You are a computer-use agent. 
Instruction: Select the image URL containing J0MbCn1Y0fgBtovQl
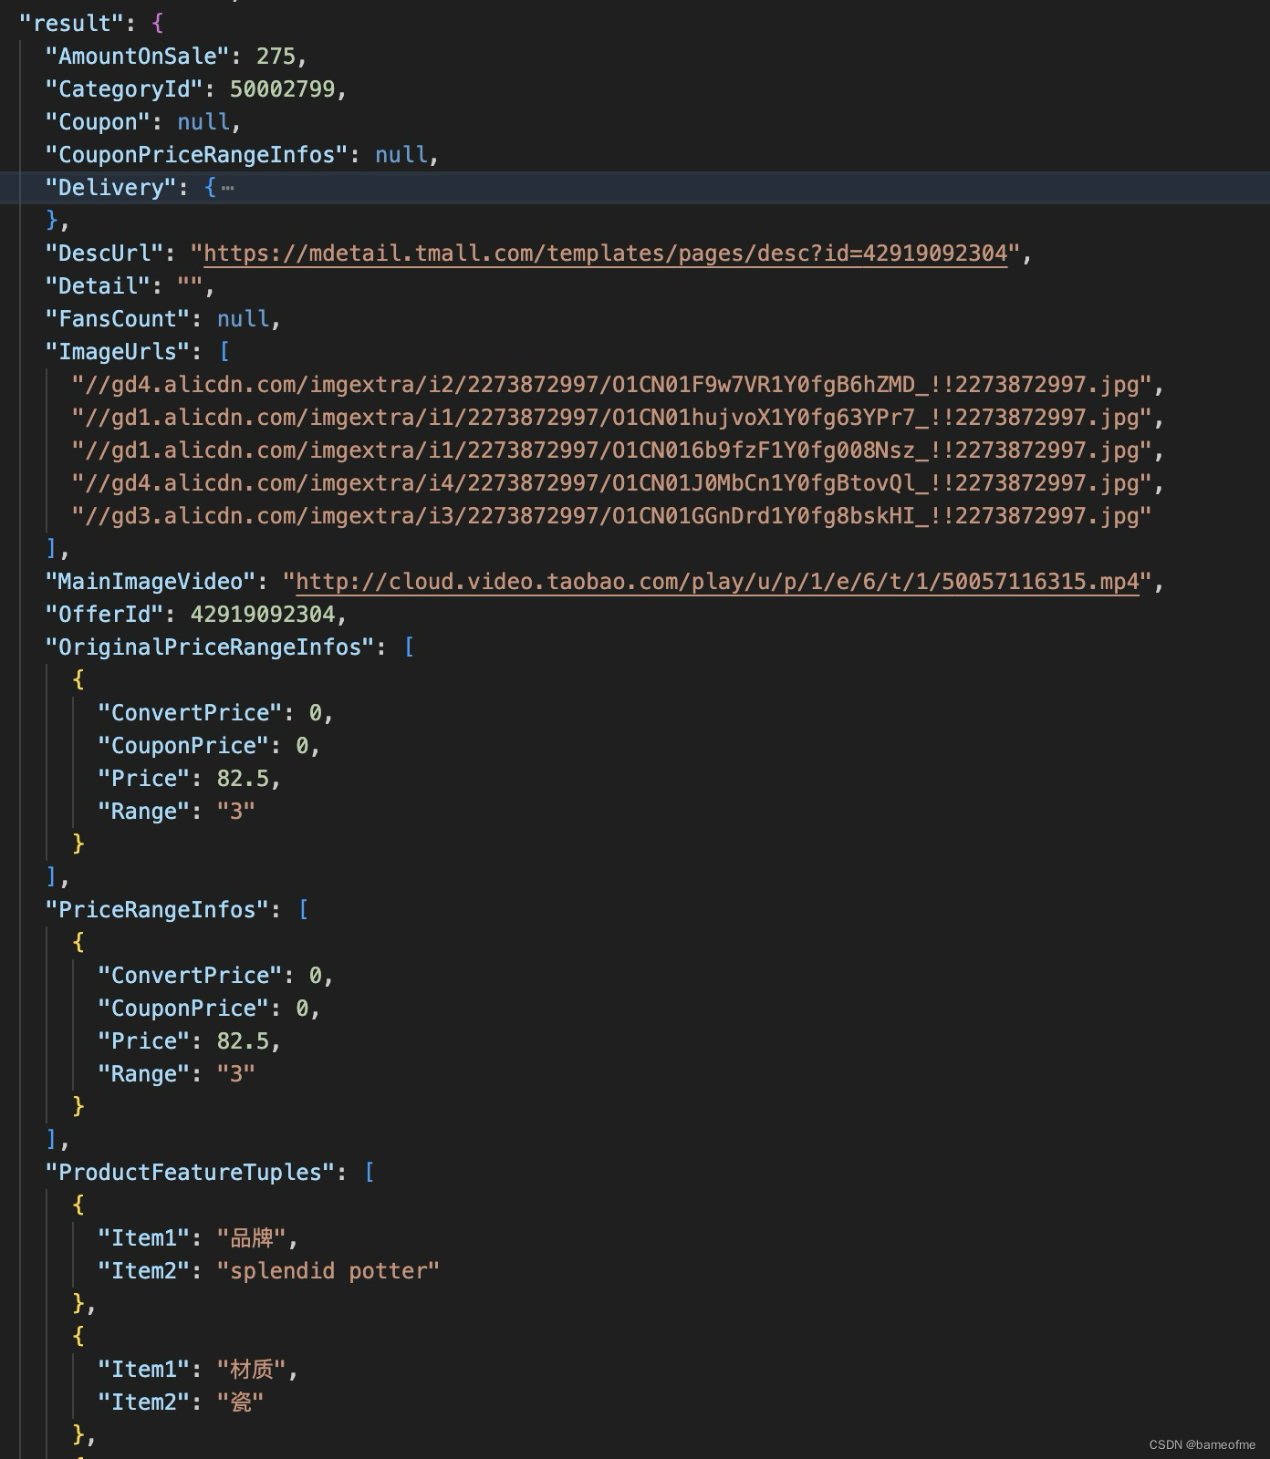coord(611,483)
